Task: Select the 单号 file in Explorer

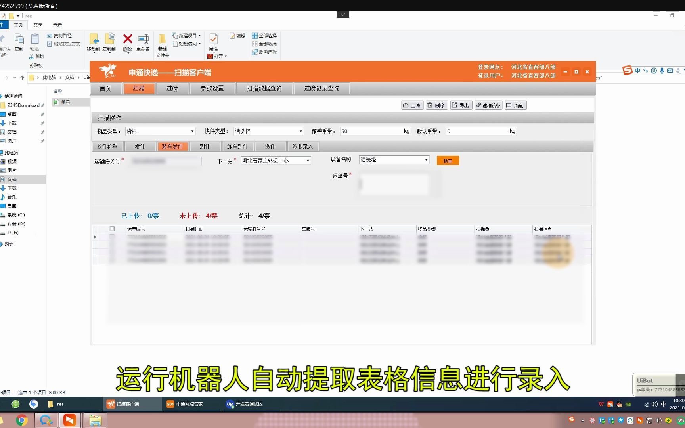Action: click(x=65, y=102)
